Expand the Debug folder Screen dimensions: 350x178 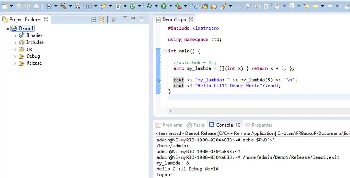(x=15, y=56)
